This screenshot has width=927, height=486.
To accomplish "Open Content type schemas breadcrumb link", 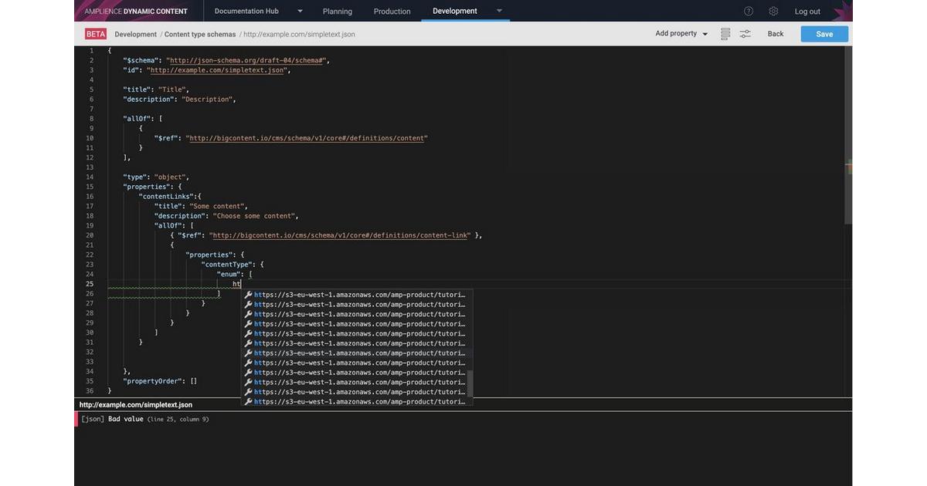I will tap(200, 34).
